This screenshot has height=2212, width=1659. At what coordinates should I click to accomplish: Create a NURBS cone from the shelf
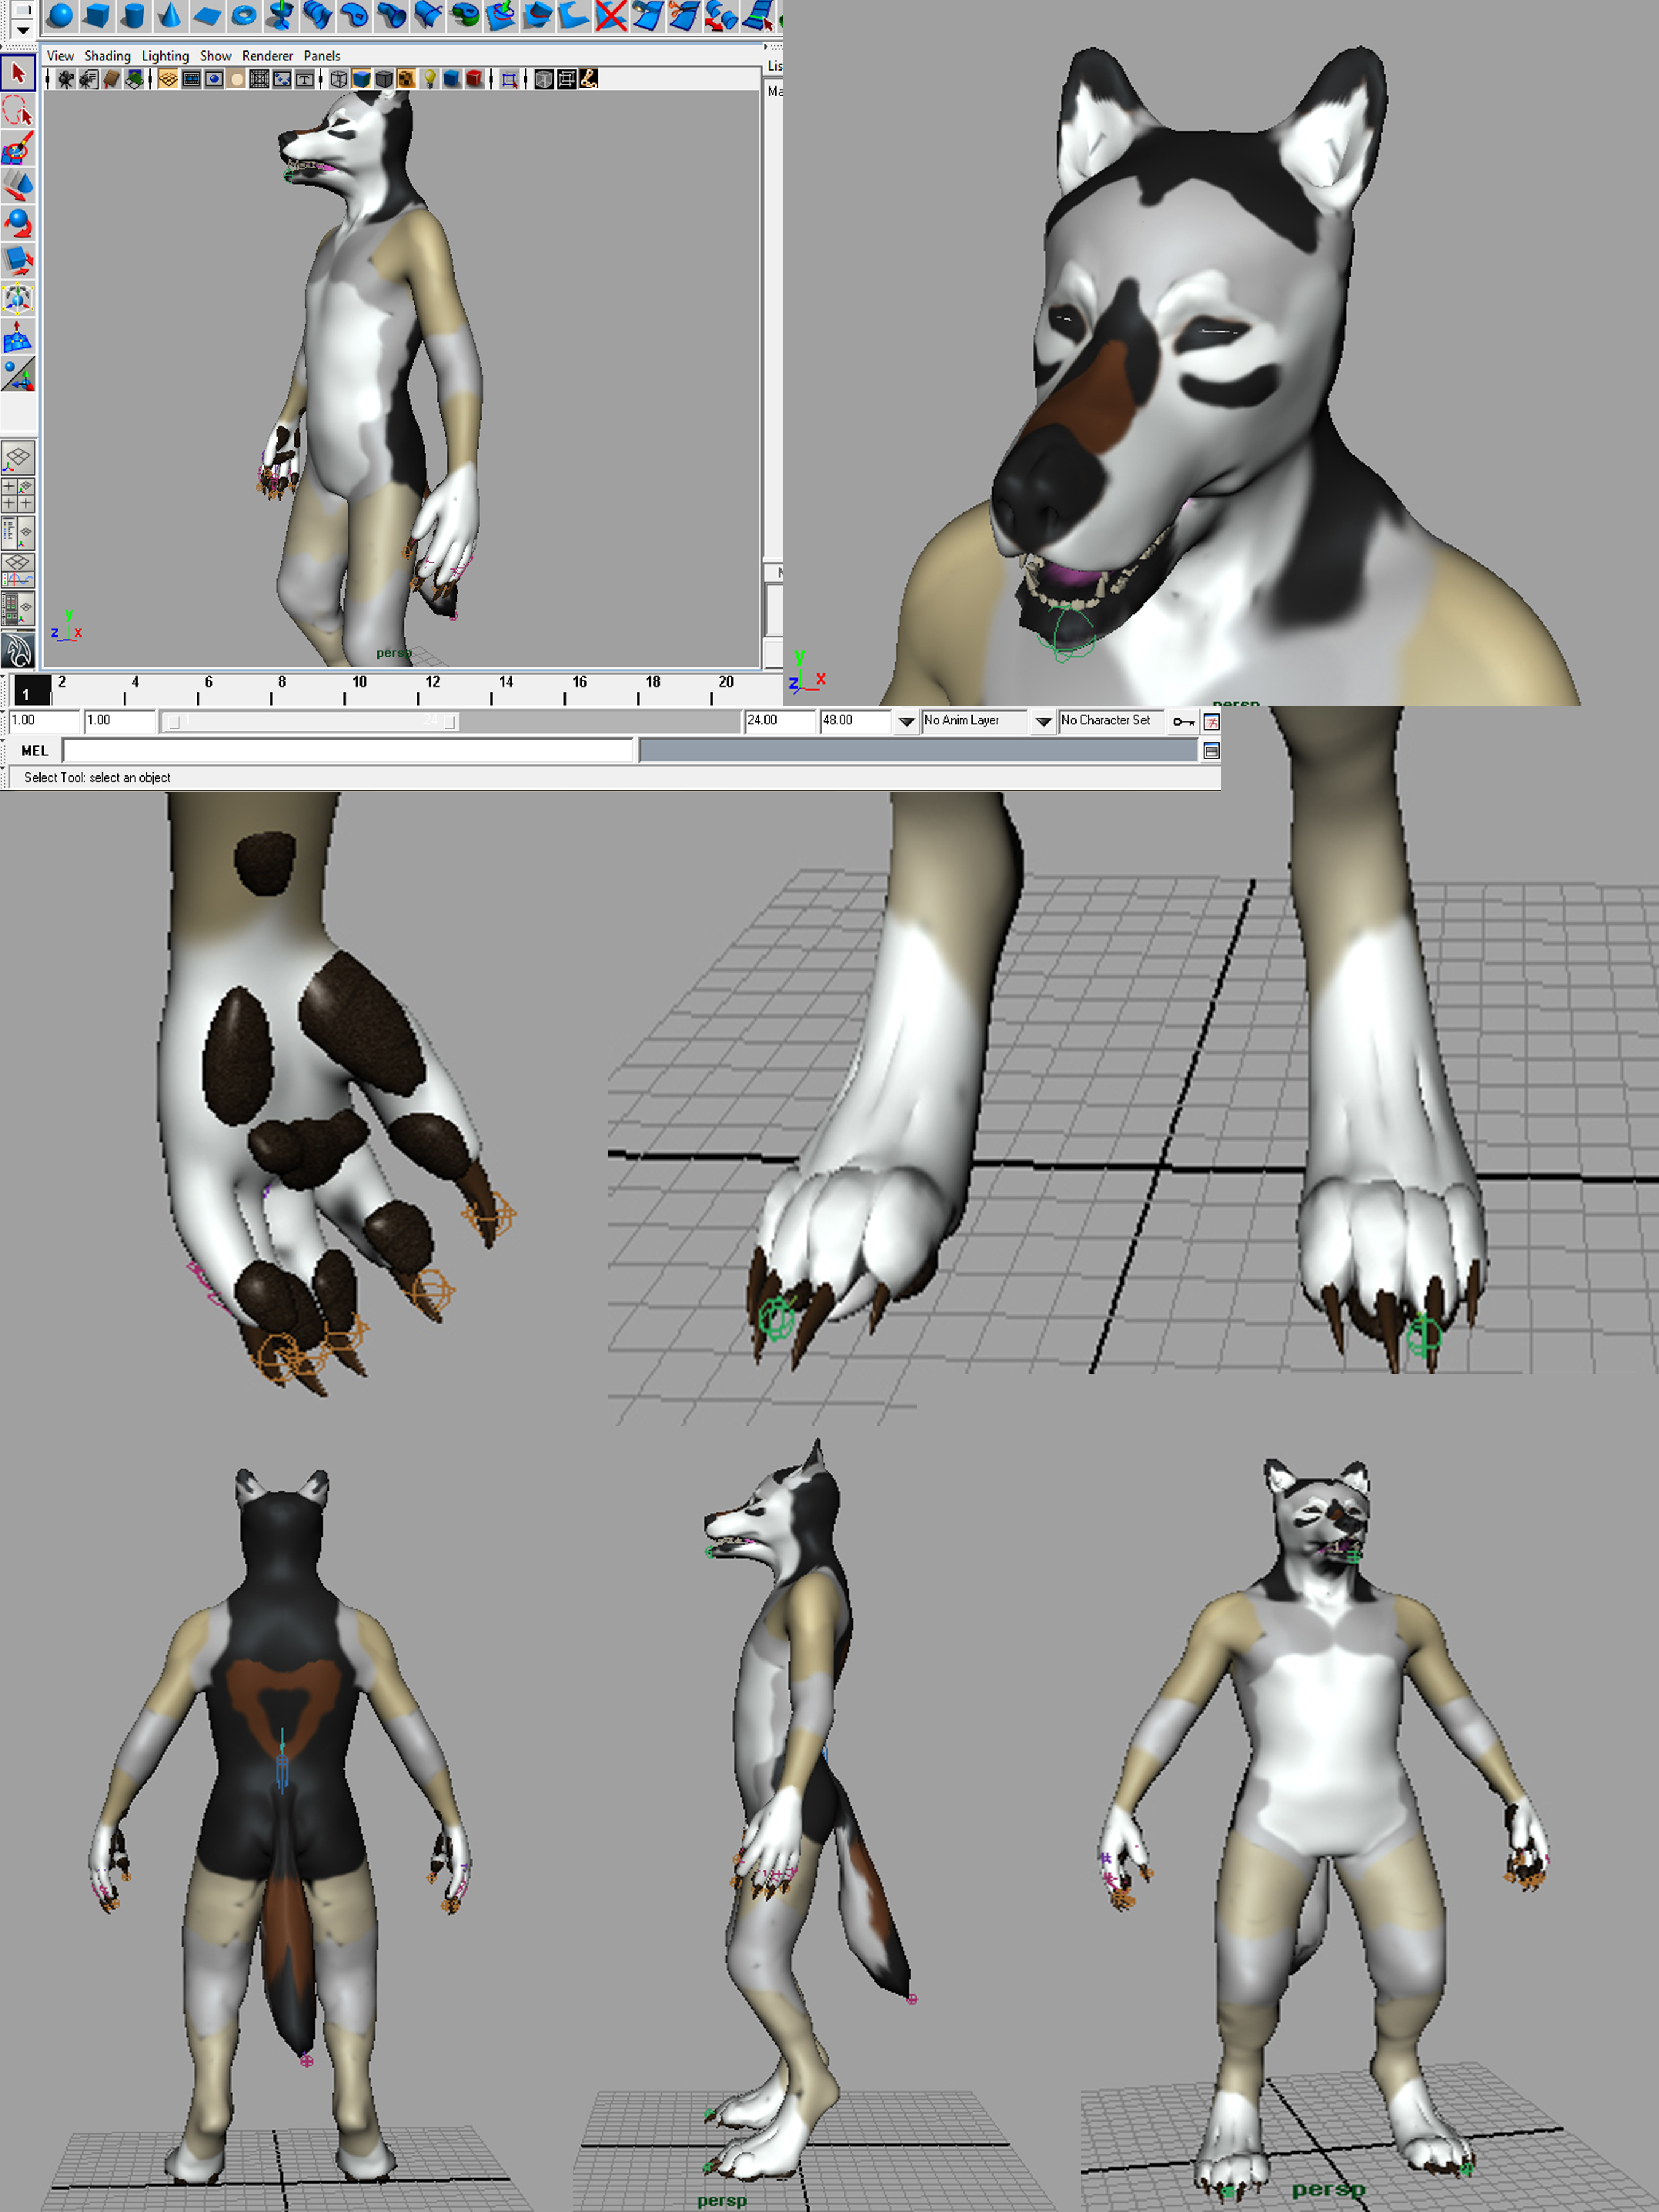pyautogui.click(x=171, y=15)
